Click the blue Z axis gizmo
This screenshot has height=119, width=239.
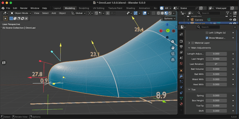167,25
